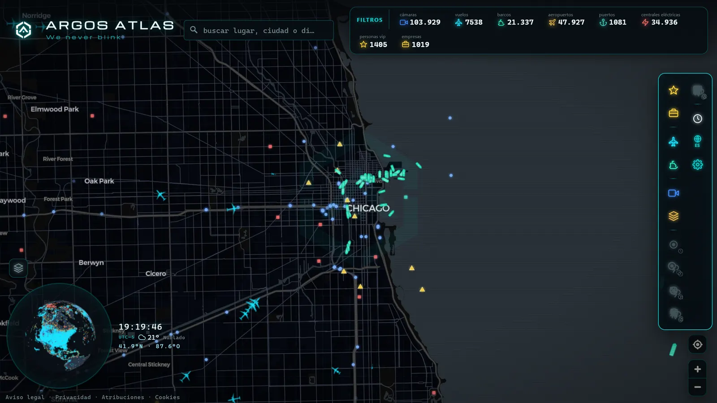The height and width of the screenshot is (403, 717).
Task: Open the Atribuciones link
Action: tap(123, 397)
